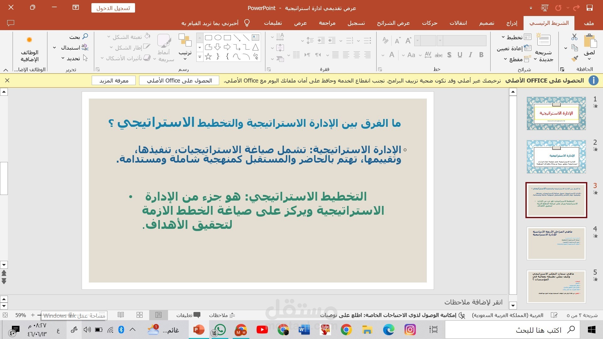Toggle Italic formatting
The height and width of the screenshot is (339, 603).
[x=470, y=55]
